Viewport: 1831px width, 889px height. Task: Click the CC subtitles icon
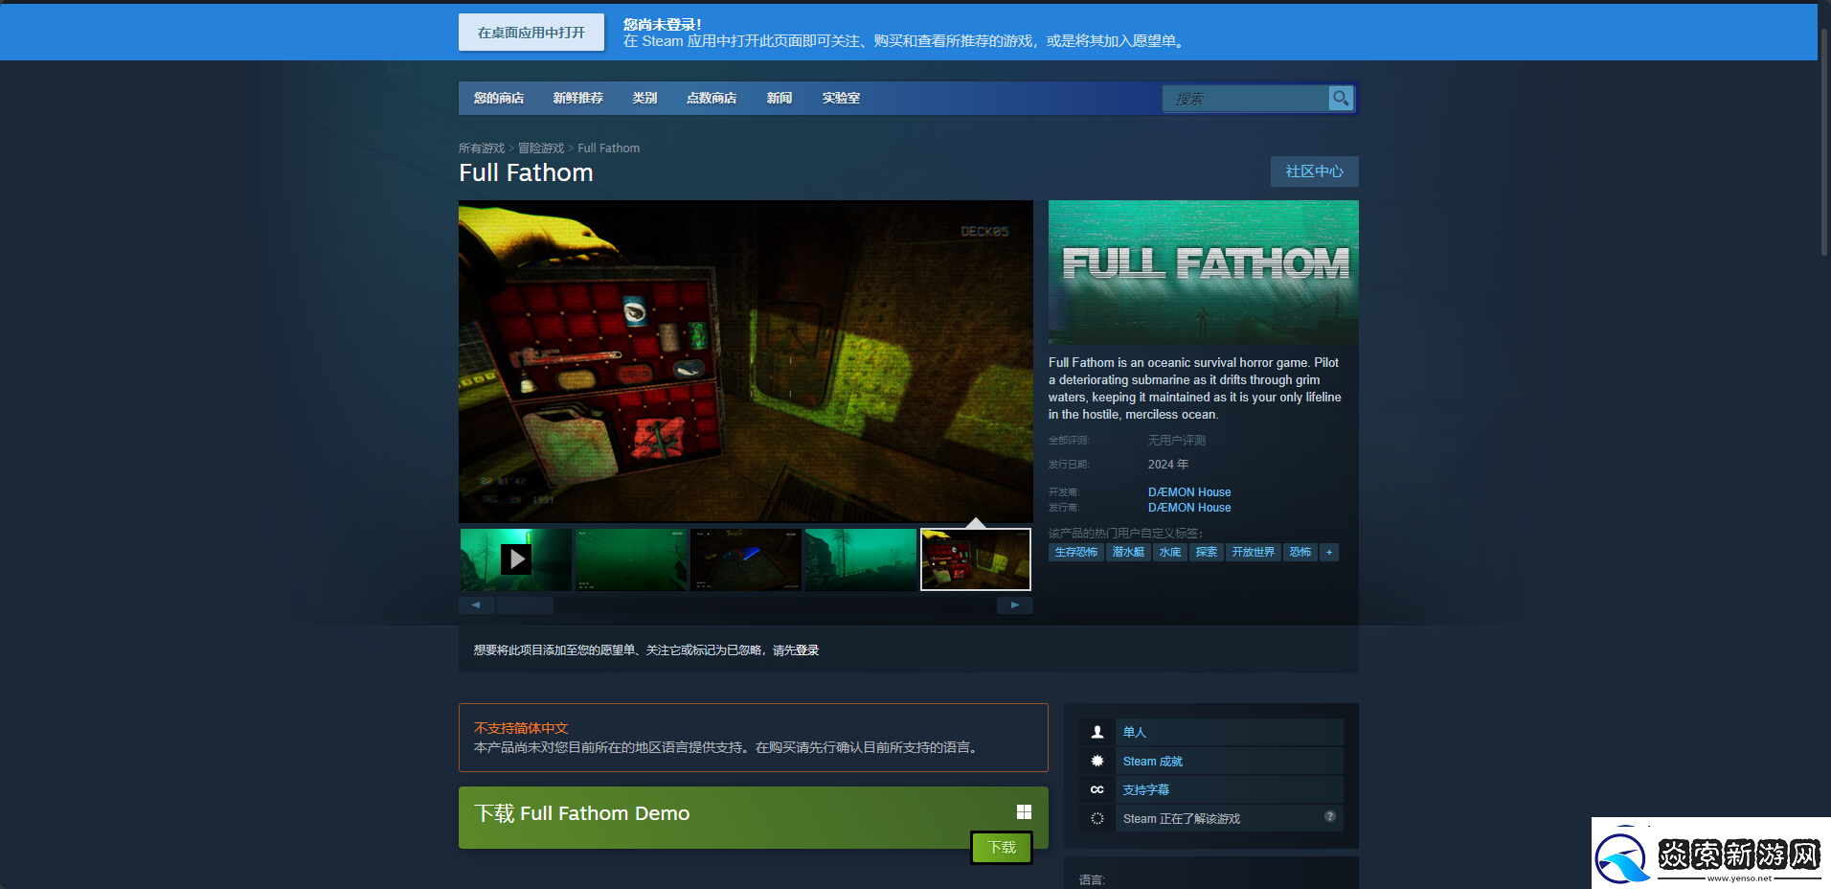click(x=1097, y=789)
